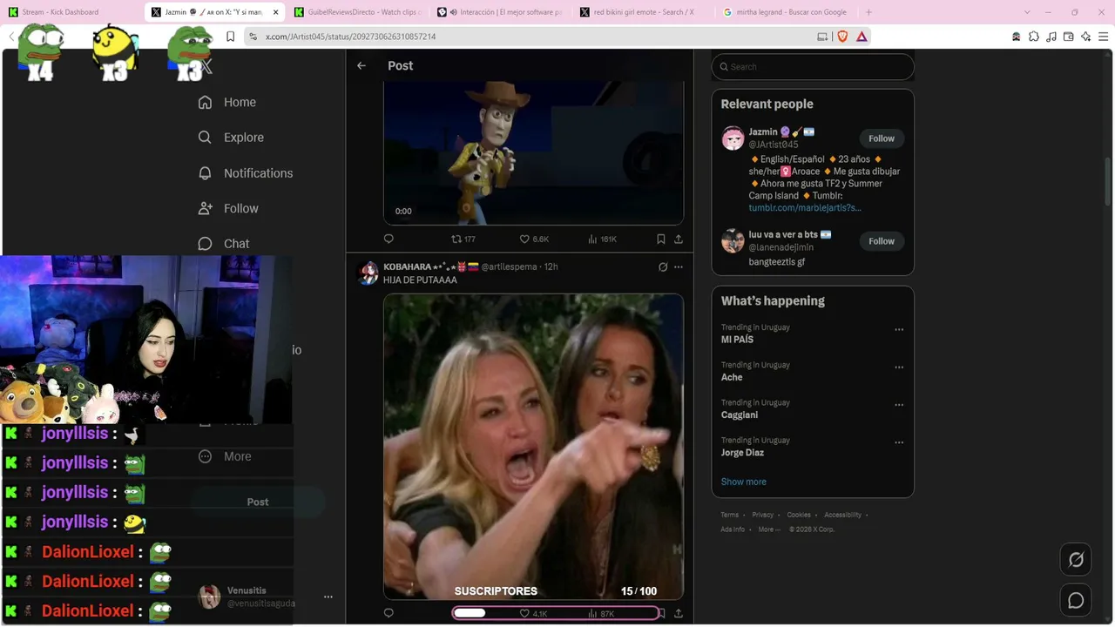The height and width of the screenshot is (627, 1115).
Task: Click the Notifications bell icon
Action: coord(205,173)
